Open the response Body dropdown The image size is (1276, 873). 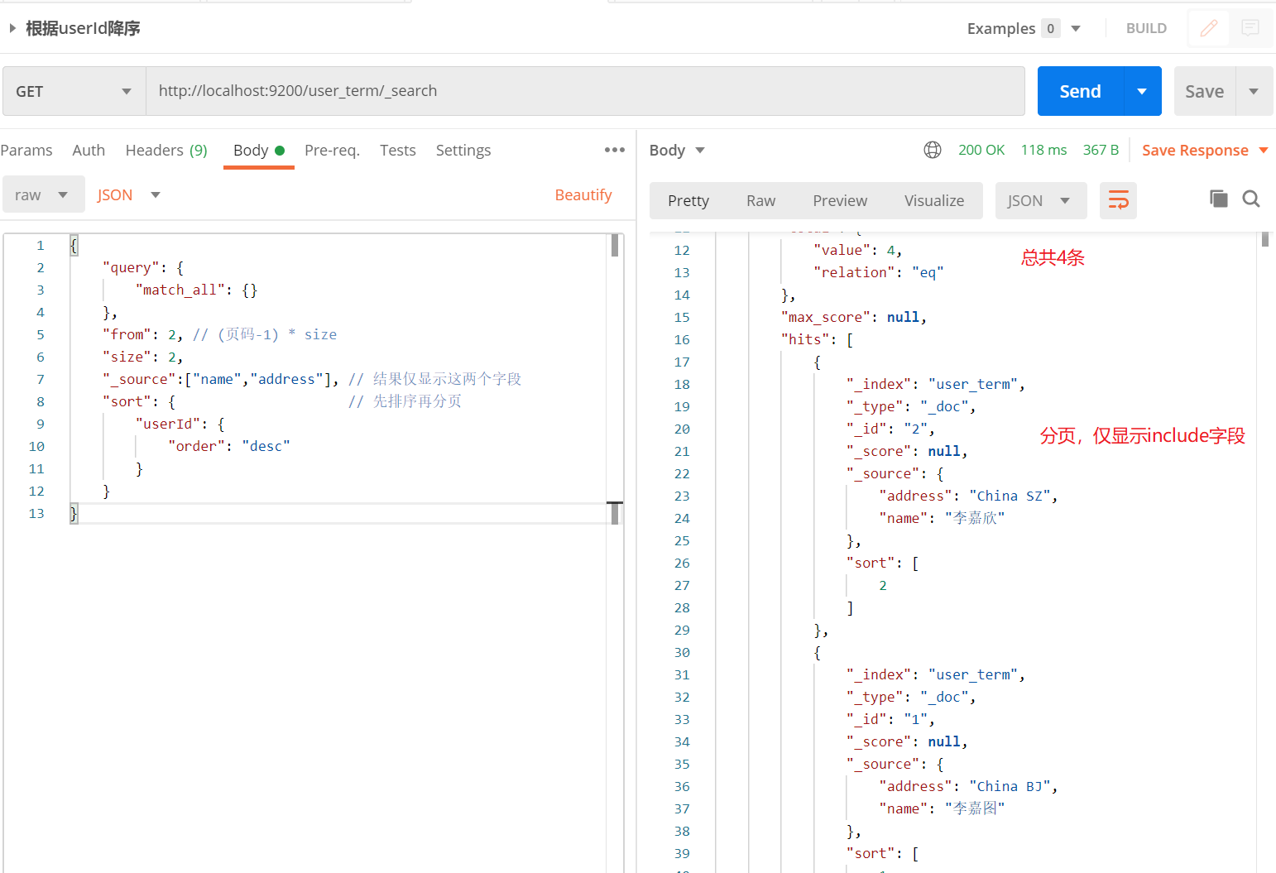pyautogui.click(x=677, y=150)
